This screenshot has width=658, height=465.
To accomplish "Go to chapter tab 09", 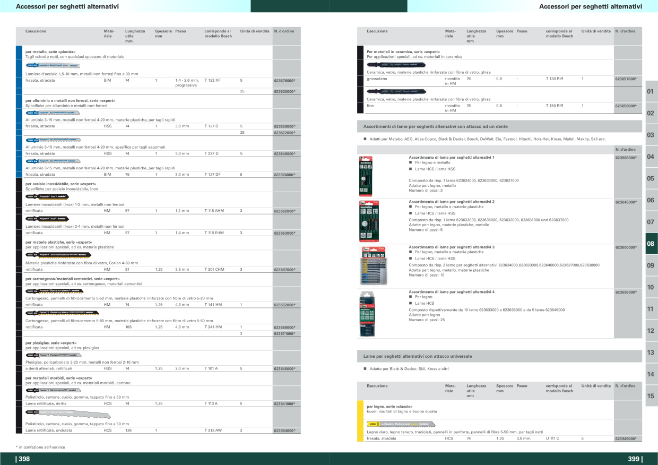I will click(x=651, y=265).
